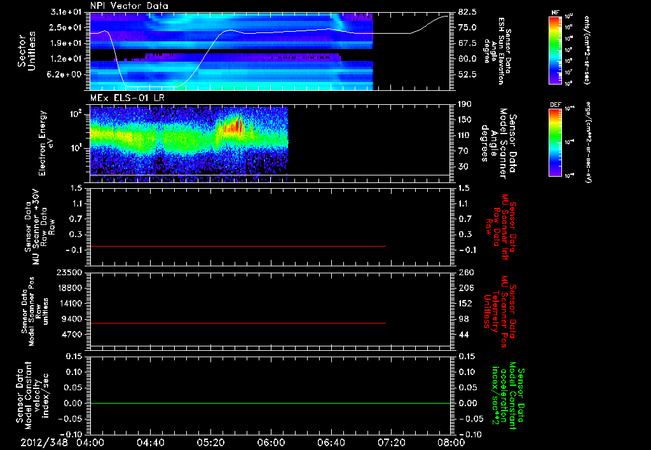Image resolution: width=651 pixels, height=450 pixels.
Task: Click the 14100 scanner position axis value
Action: click(x=69, y=303)
